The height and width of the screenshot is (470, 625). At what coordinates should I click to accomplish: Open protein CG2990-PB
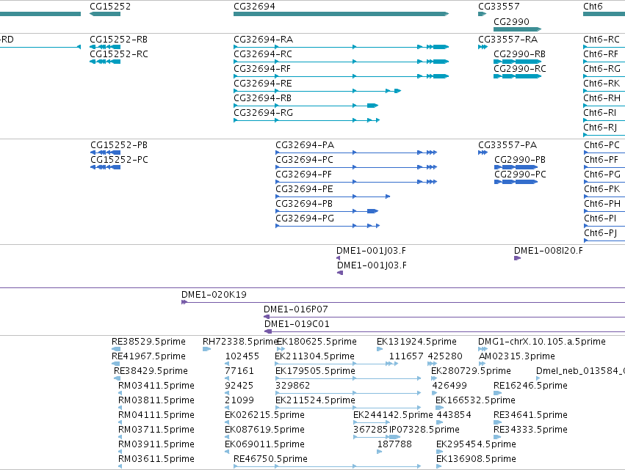(520, 160)
